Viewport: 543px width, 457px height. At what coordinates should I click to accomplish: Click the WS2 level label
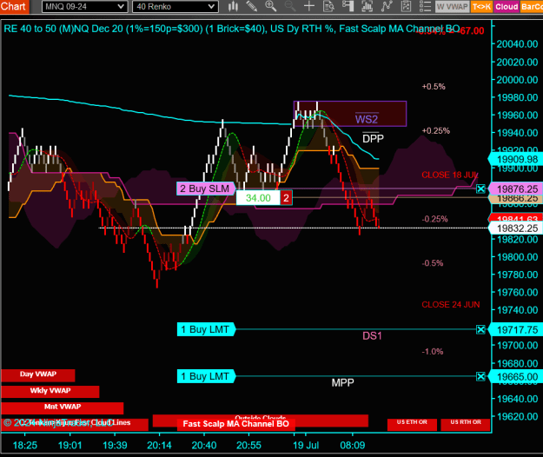pos(367,119)
